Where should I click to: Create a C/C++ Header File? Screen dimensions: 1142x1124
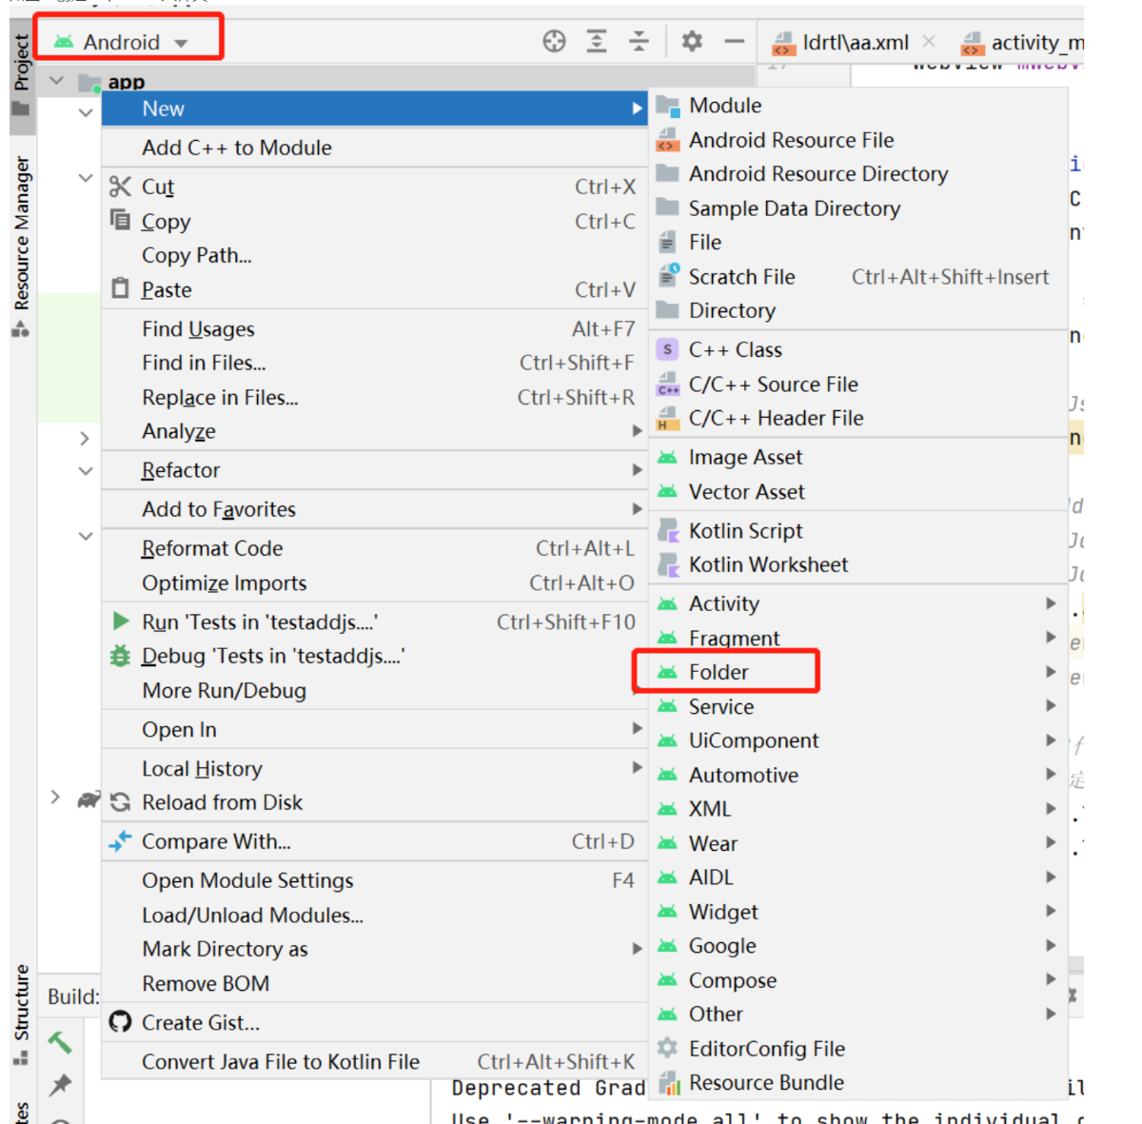[858, 418]
